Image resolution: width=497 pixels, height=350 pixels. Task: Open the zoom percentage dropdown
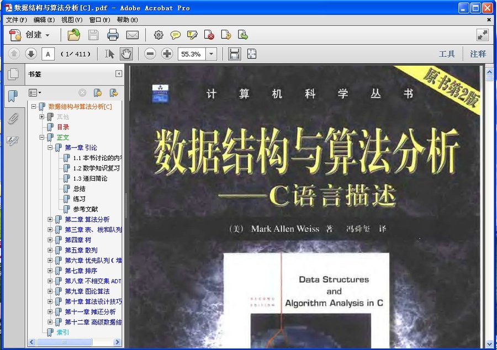pos(212,54)
